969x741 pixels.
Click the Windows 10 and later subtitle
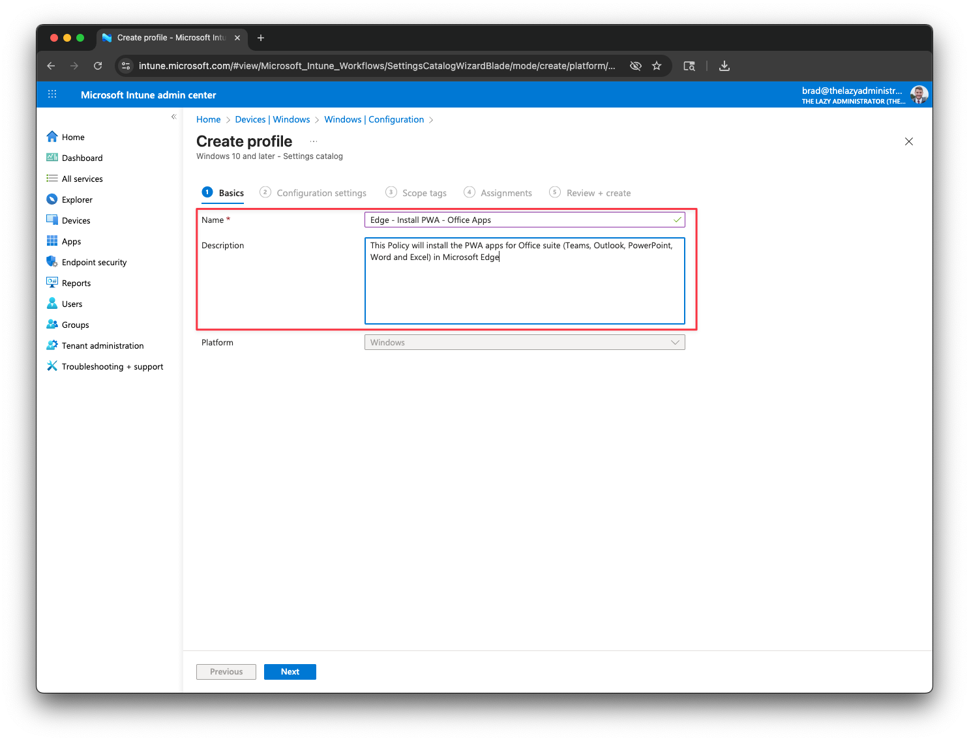(x=269, y=156)
